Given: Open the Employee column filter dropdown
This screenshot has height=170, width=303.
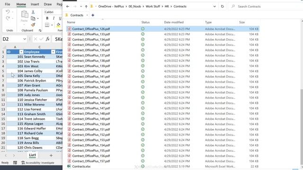Looking at the screenshot, I should click(53, 52).
